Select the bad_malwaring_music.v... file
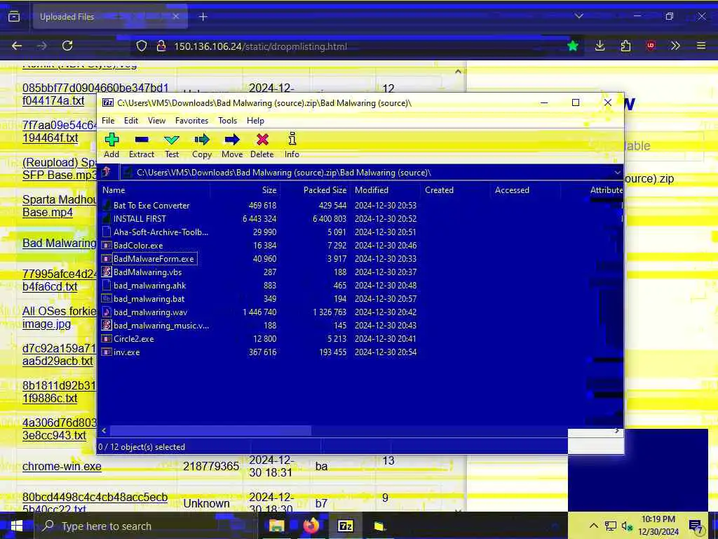 click(x=161, y=326)
